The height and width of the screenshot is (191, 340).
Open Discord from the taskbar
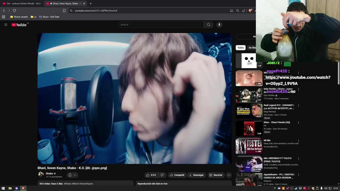pos(16,188)
